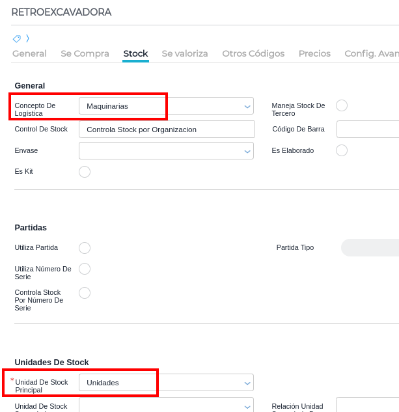The width and height of the screenshot is (399, 412).
Task: Toggle Utiliza Número De Serie checkbox
Action: click(x=85, y=269)
